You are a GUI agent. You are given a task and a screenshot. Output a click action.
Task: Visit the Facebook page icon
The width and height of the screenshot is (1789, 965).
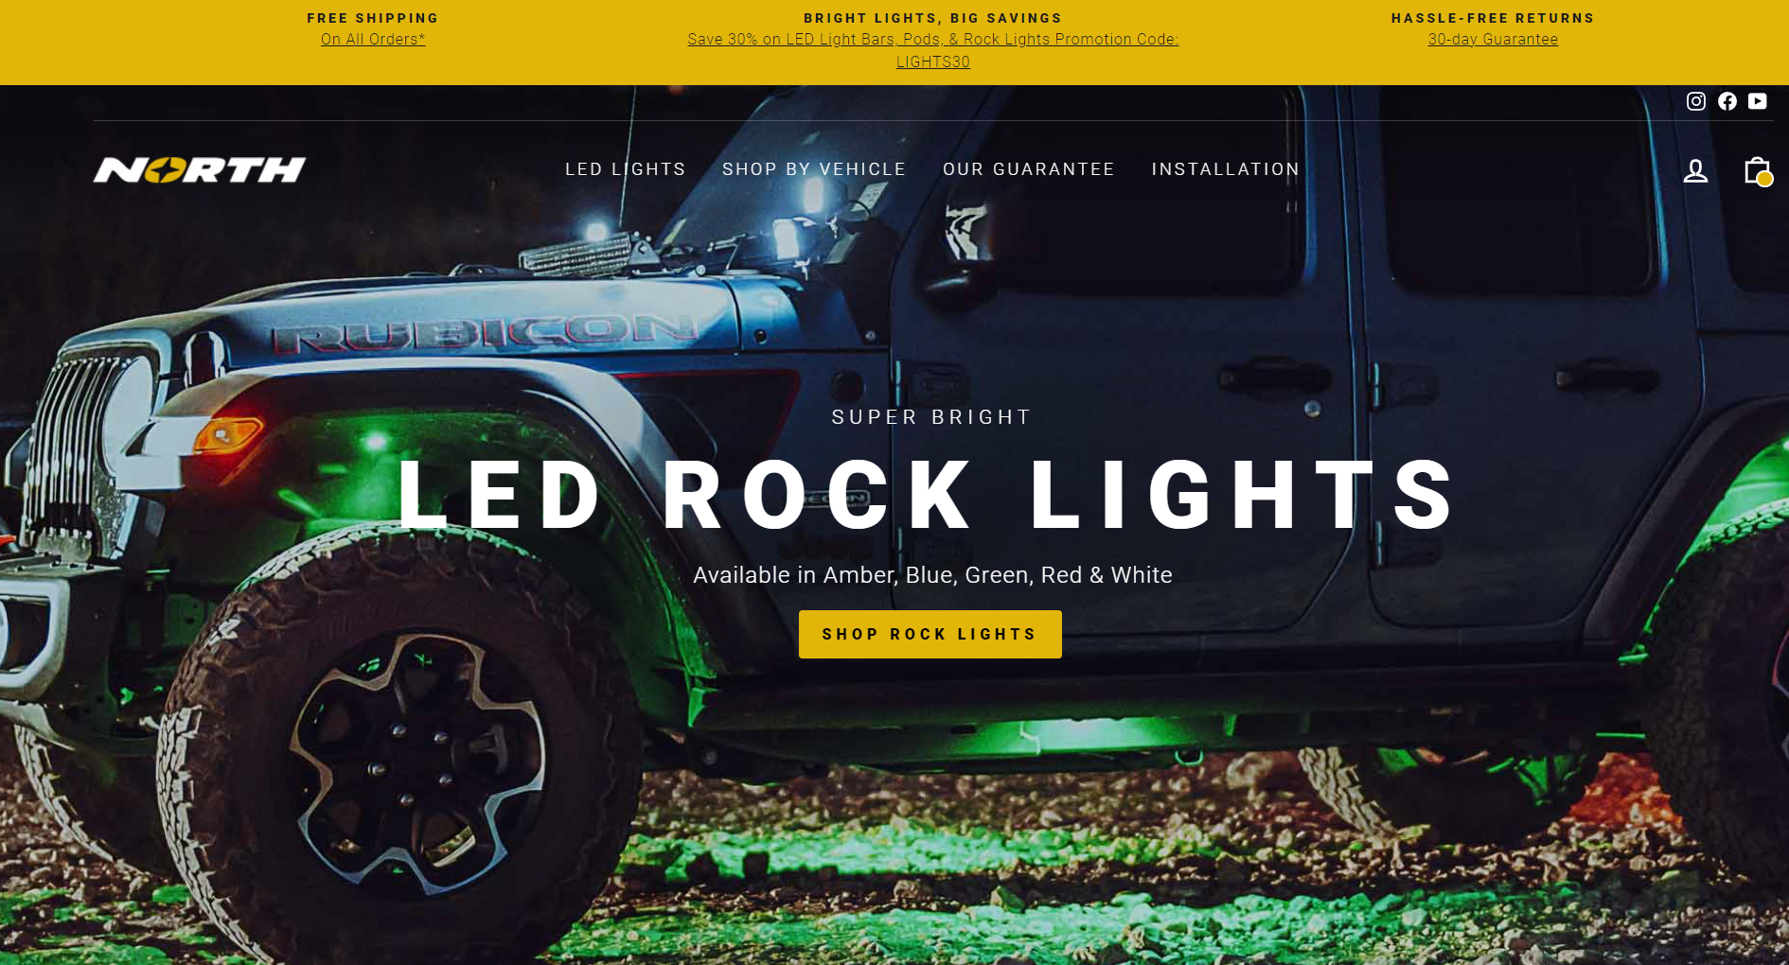click(x=1727, y=101)
